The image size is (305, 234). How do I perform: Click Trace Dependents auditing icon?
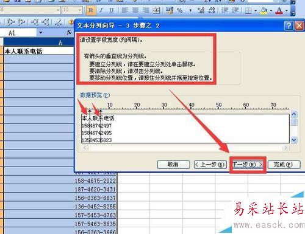[x=34, y=22]
